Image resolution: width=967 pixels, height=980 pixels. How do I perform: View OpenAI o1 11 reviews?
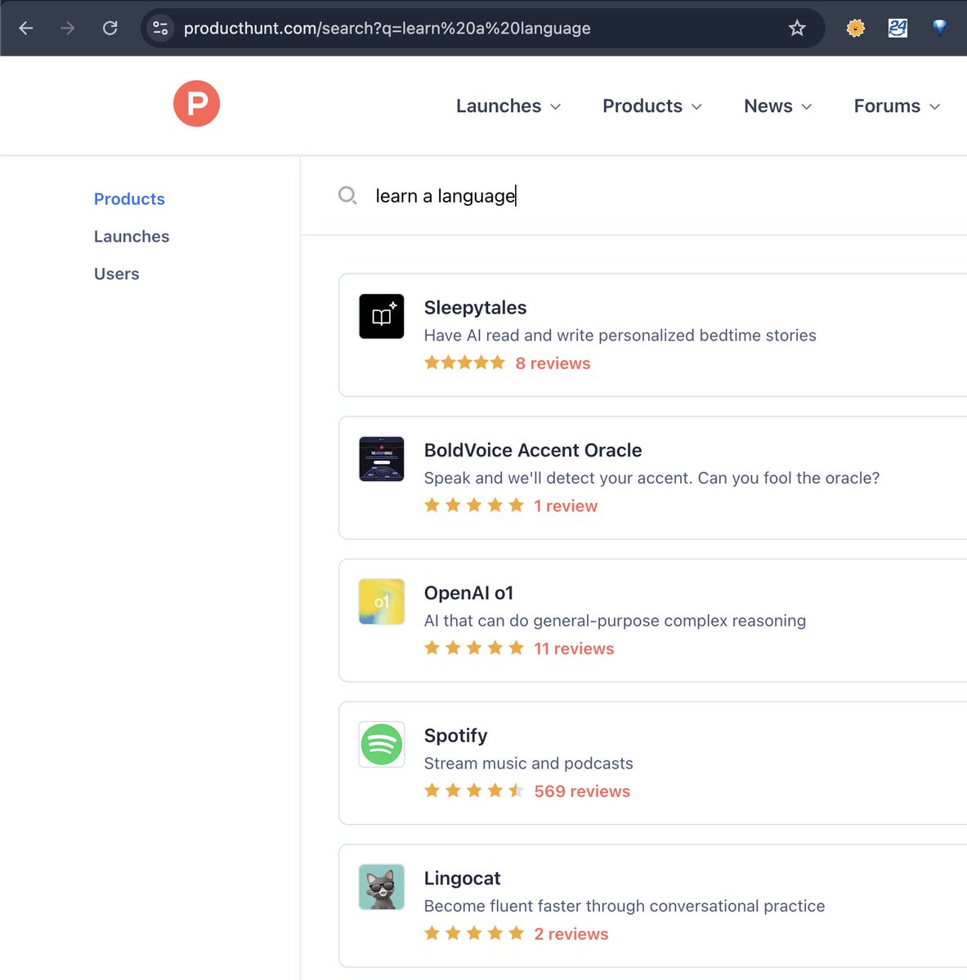click(574, 648)
